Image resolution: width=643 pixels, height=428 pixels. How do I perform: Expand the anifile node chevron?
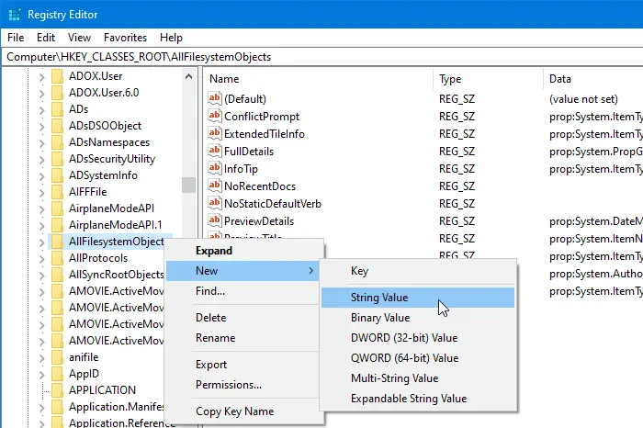tap(41, 358)
